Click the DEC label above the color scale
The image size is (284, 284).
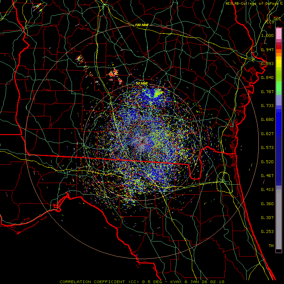[277, 19]
